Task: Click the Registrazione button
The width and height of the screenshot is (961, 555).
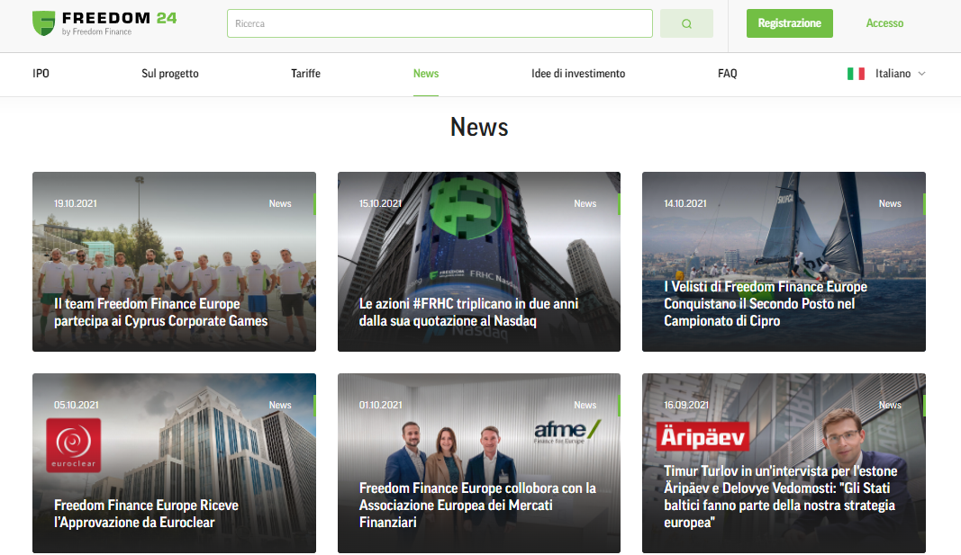Action: coord(789,23)
